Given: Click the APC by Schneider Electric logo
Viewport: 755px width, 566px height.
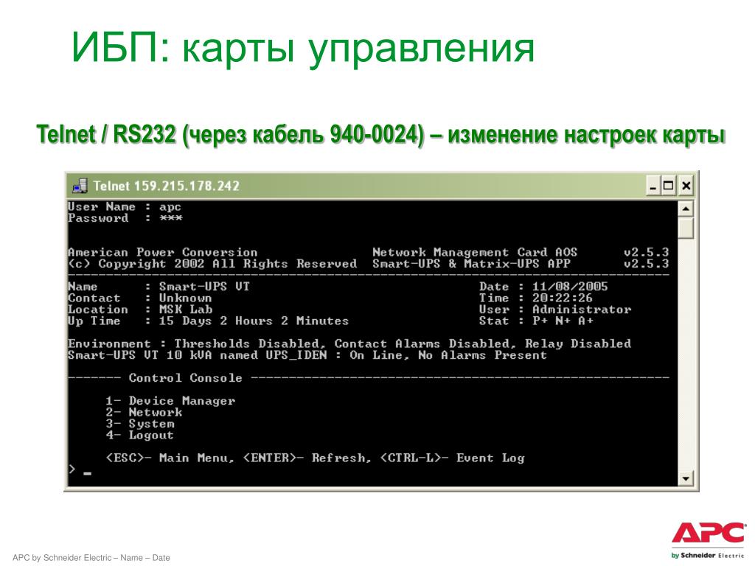Looking at the screenshot, I should pos(707,539).
